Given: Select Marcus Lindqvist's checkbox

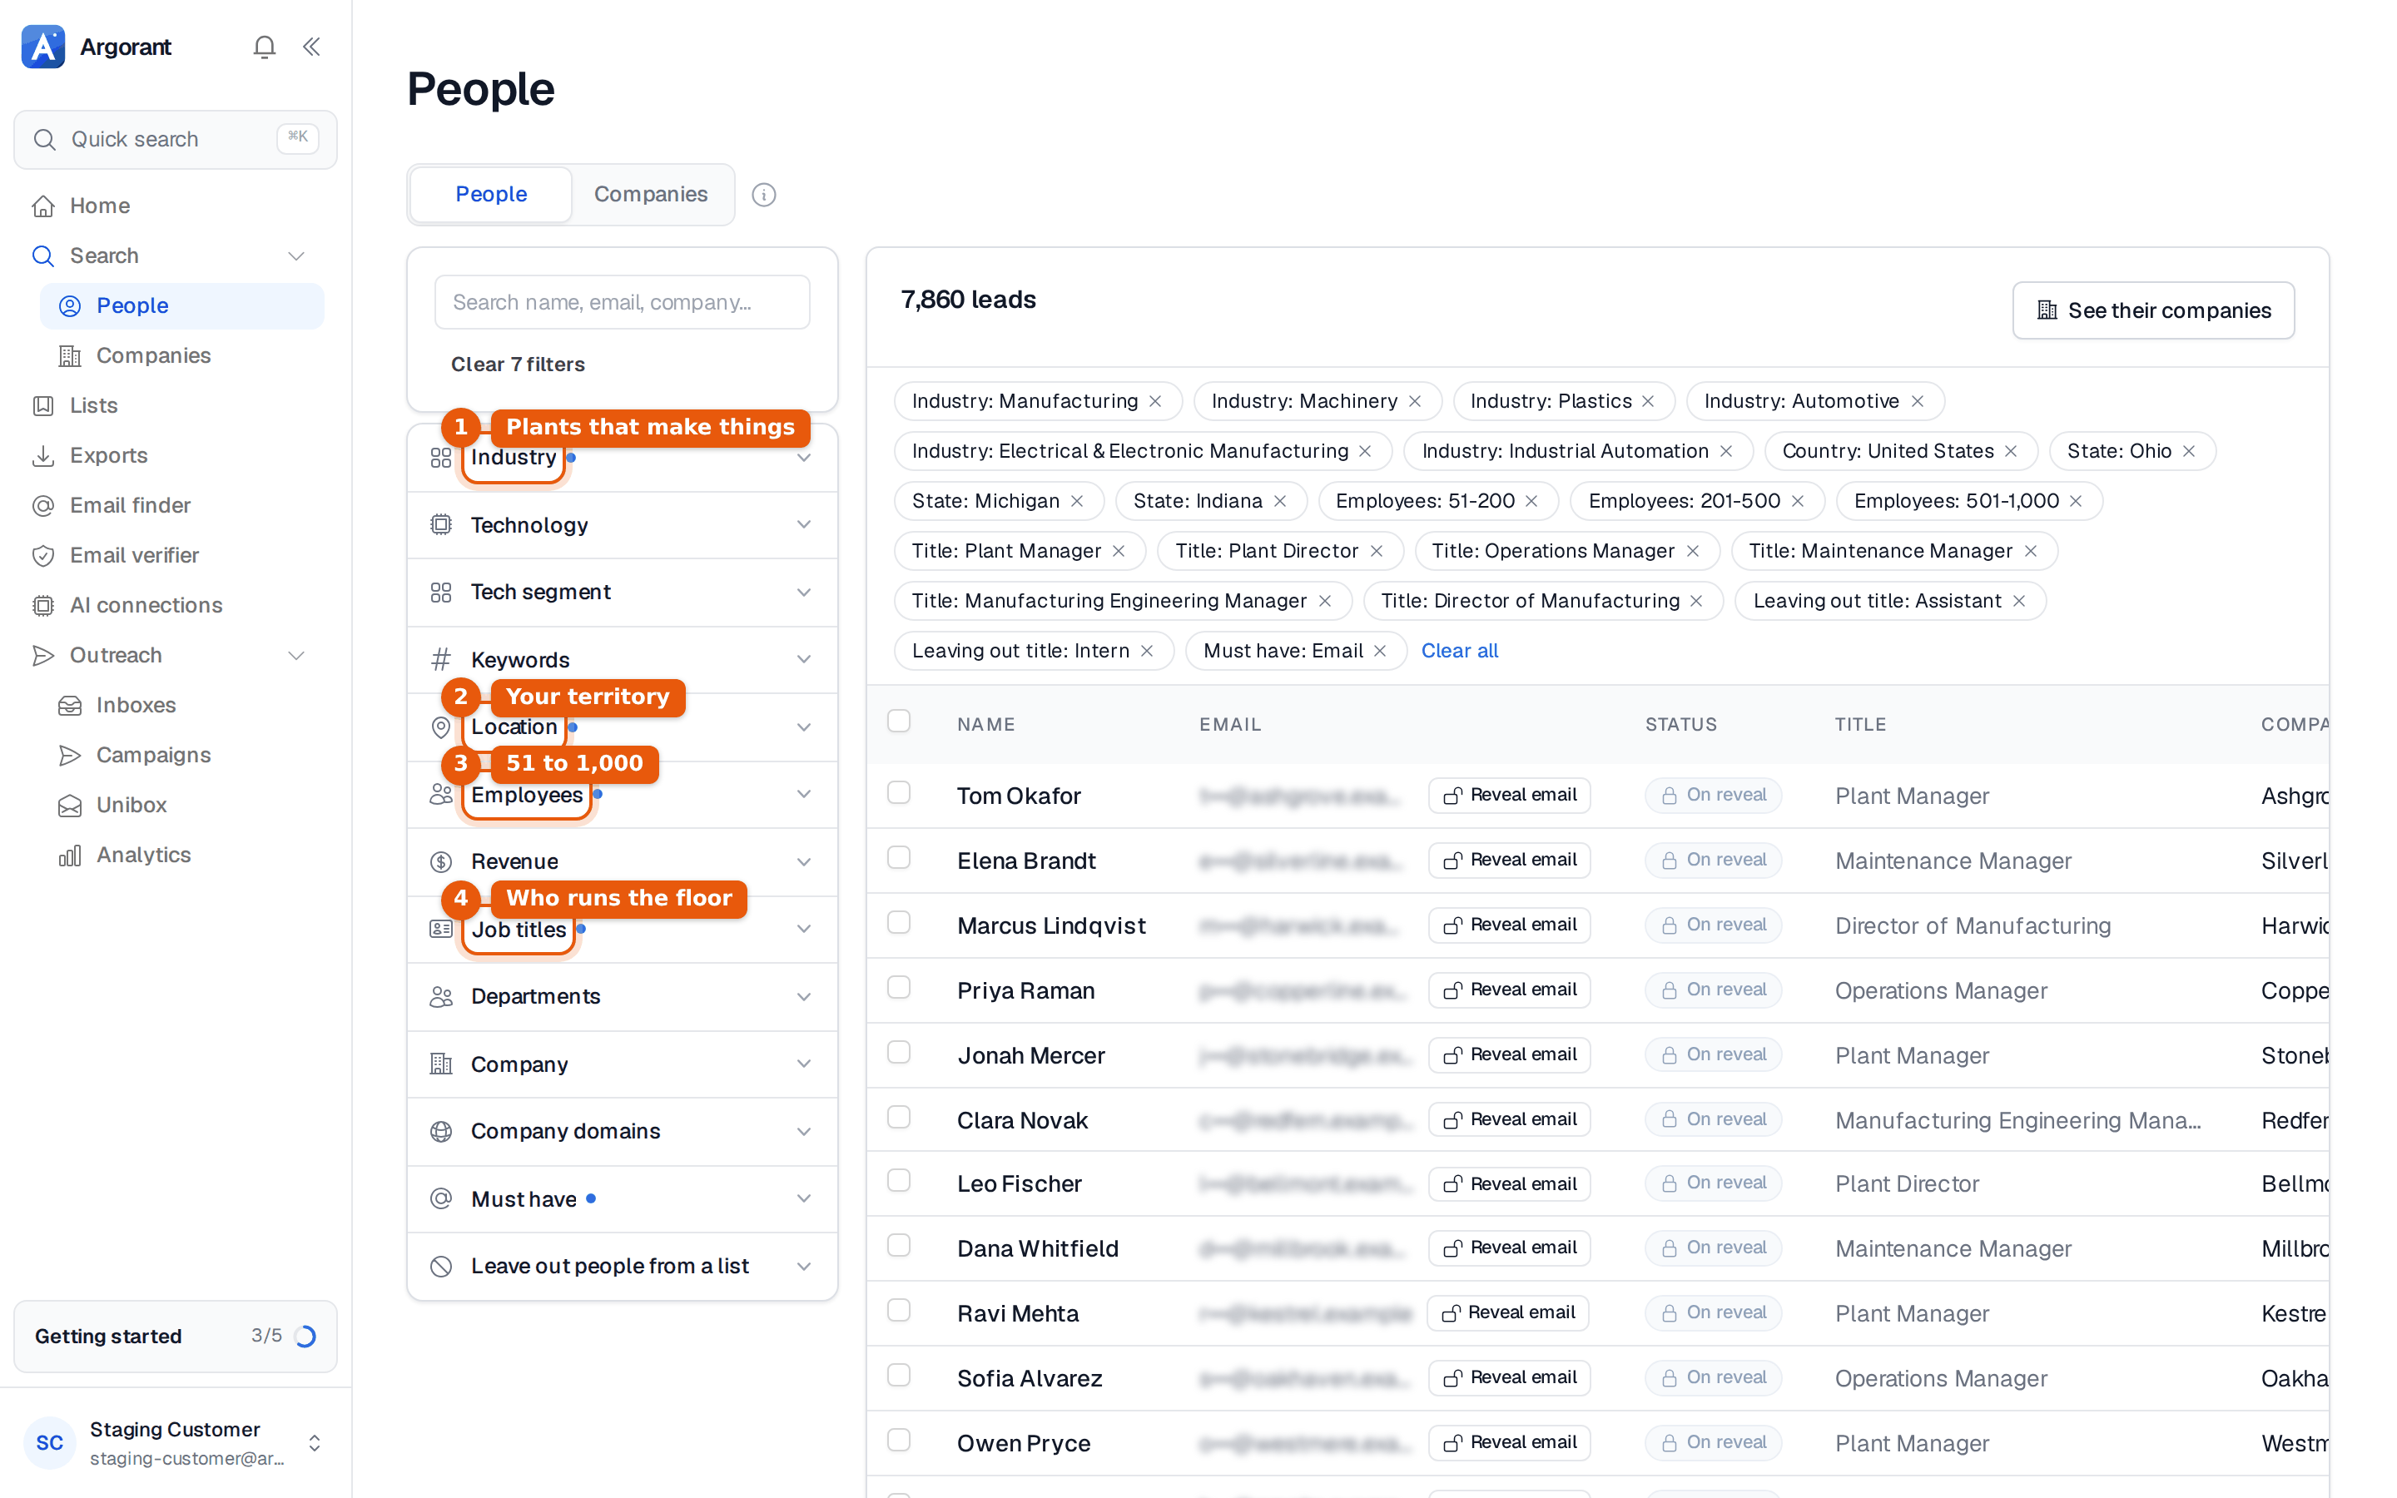Looking at the screenshot, I should point(898,922).
